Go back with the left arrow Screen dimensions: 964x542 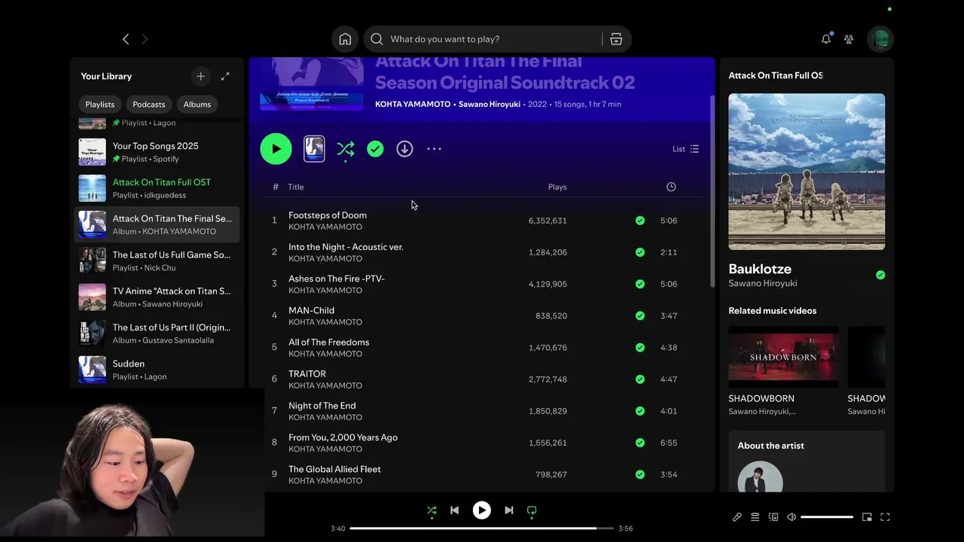click(x=126, y=39)
